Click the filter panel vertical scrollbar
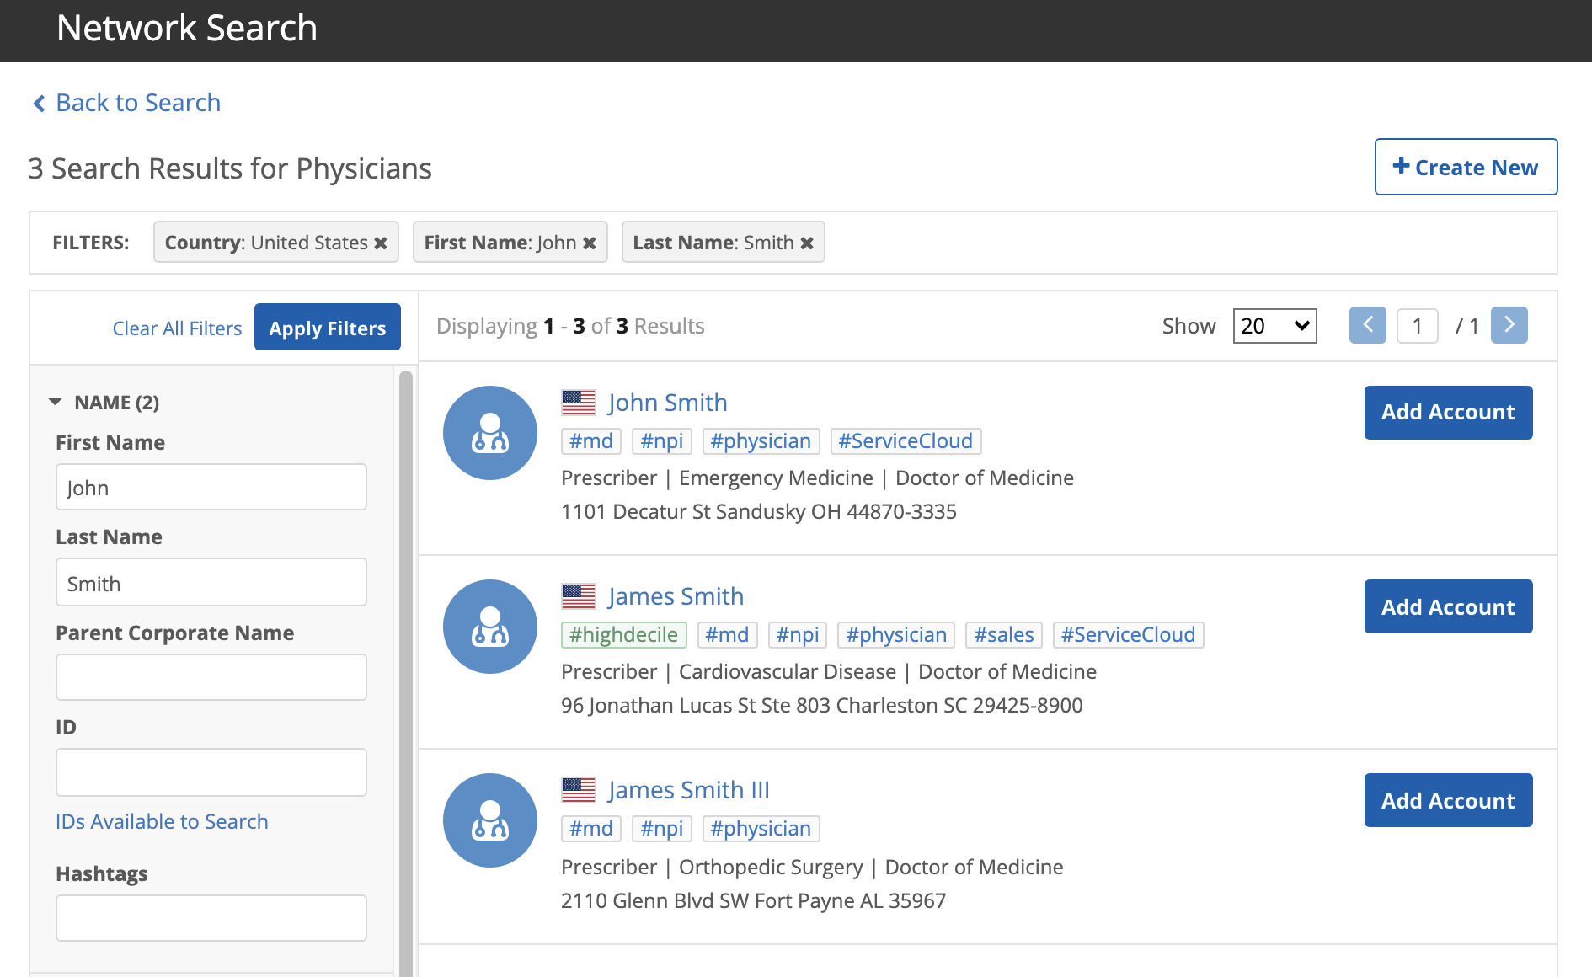Image resolution: width=1592 pixels, height=977 pixels. tap(406, 674)
